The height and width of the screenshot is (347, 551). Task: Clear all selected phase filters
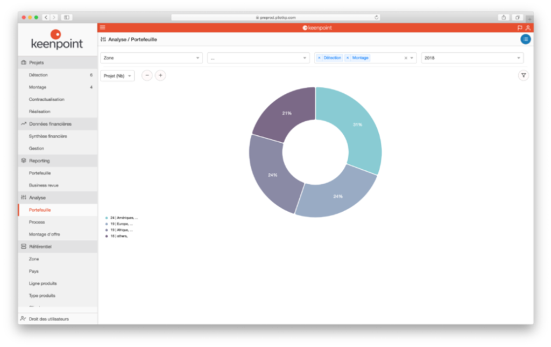pos(406,58)
